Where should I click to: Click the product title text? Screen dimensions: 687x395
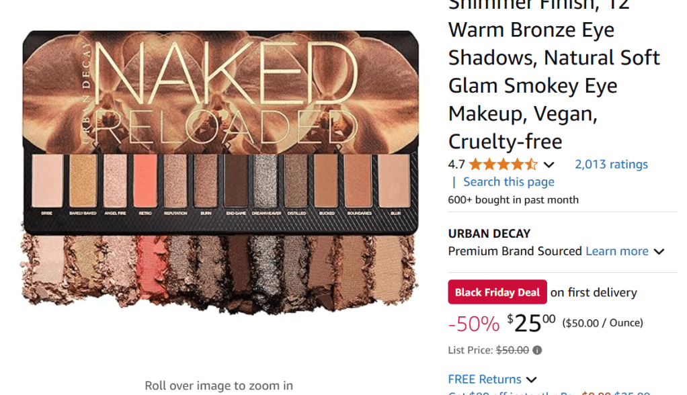tap(554, 76)
